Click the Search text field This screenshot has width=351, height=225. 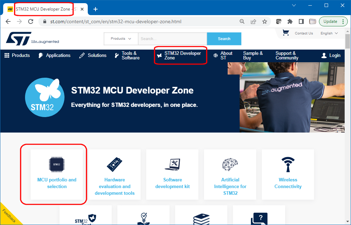point(173,39)
